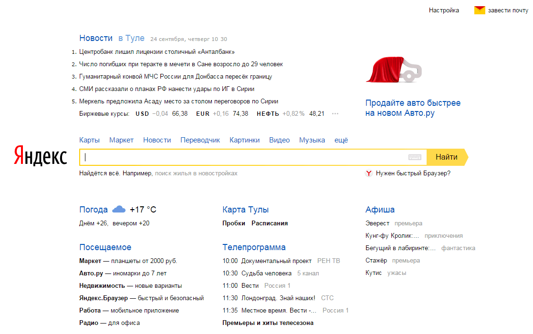
Task: Click the +17 °C temperature
Action: click(143, 210)
